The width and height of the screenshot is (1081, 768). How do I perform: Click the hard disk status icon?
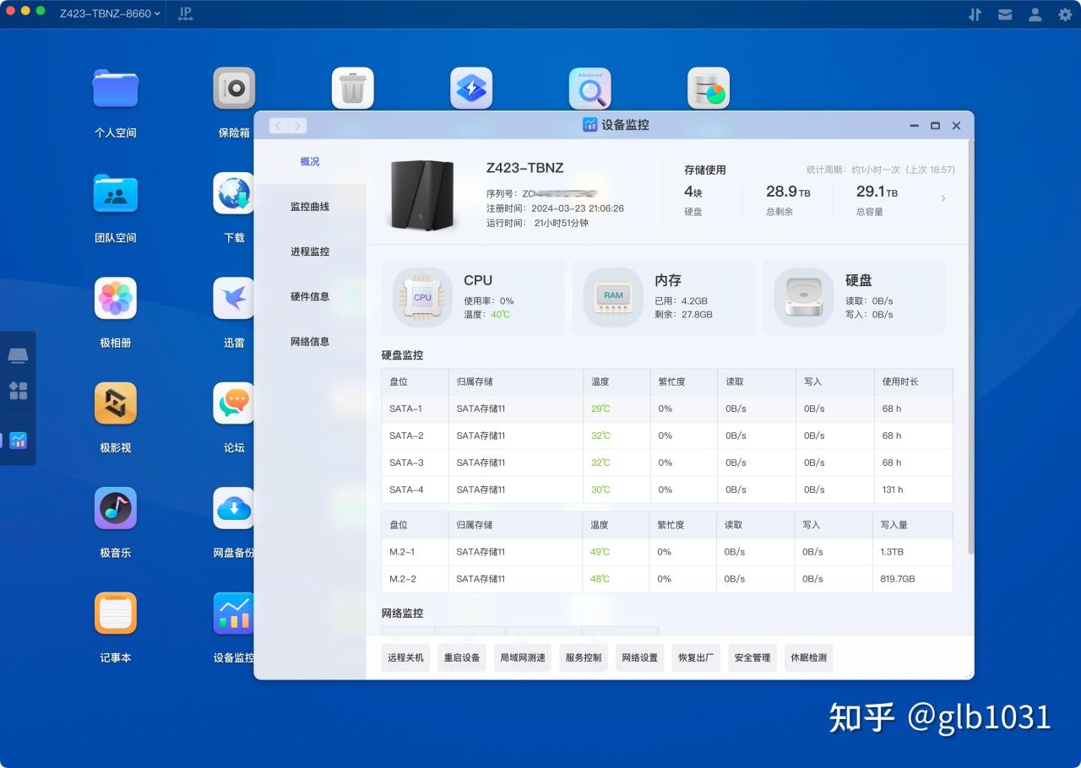click(x=802, y=297)
